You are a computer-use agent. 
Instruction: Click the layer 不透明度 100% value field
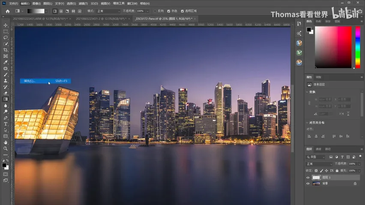click(x=353, y=164)
